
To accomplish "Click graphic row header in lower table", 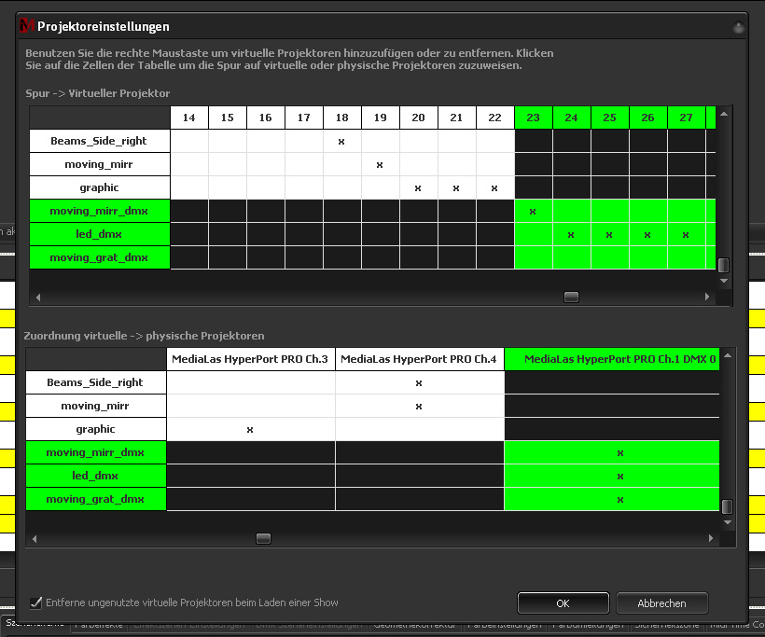I will tap(95, 429).
